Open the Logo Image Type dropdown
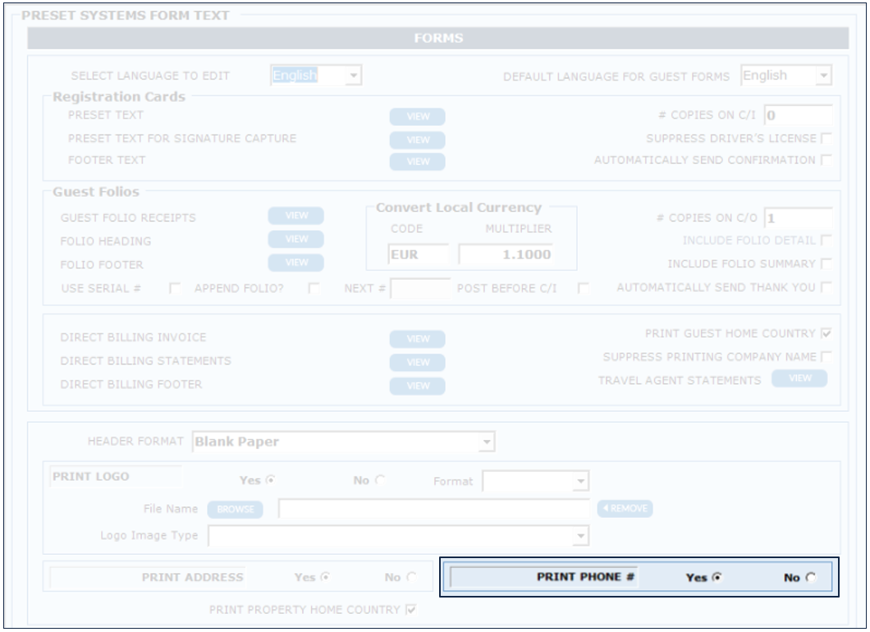This screenshot has height=632, width=870. click(580, 536)
